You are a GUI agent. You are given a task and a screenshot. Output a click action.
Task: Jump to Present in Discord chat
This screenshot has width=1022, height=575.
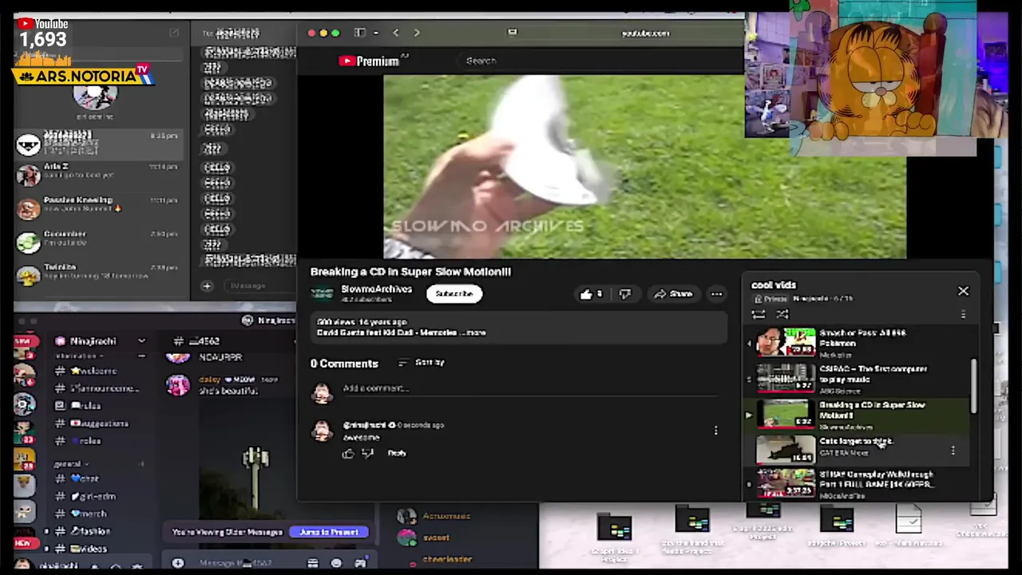(329, 532)
